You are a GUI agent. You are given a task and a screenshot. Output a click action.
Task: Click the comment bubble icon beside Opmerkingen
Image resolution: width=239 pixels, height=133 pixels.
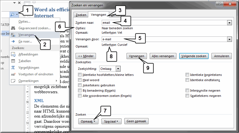(x=13, y=81)
